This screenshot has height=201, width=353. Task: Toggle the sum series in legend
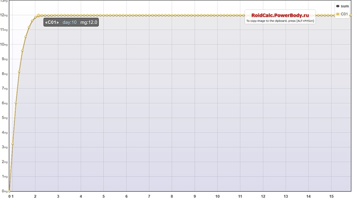342,6
